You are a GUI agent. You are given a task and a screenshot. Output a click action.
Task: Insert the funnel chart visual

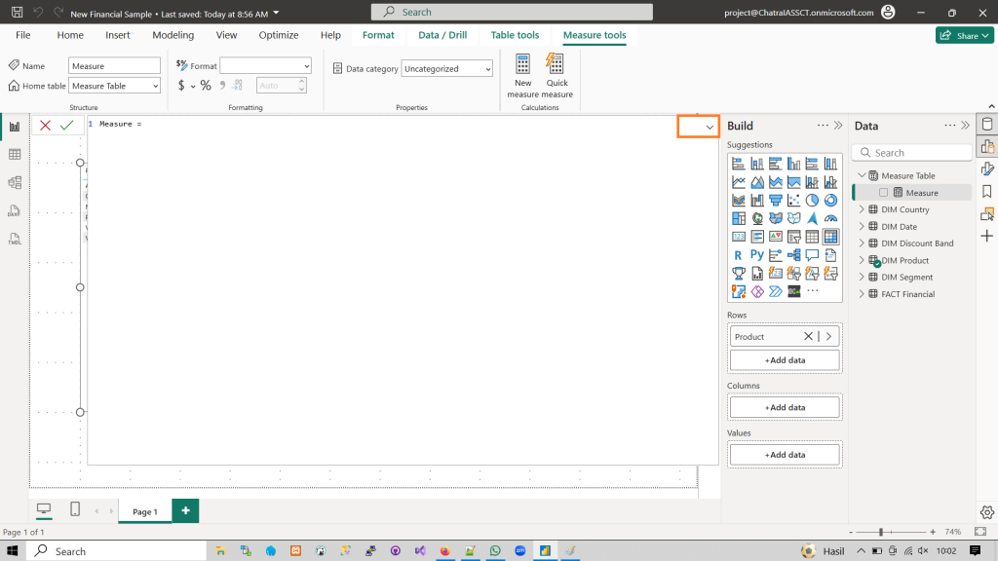coord(776,201)
